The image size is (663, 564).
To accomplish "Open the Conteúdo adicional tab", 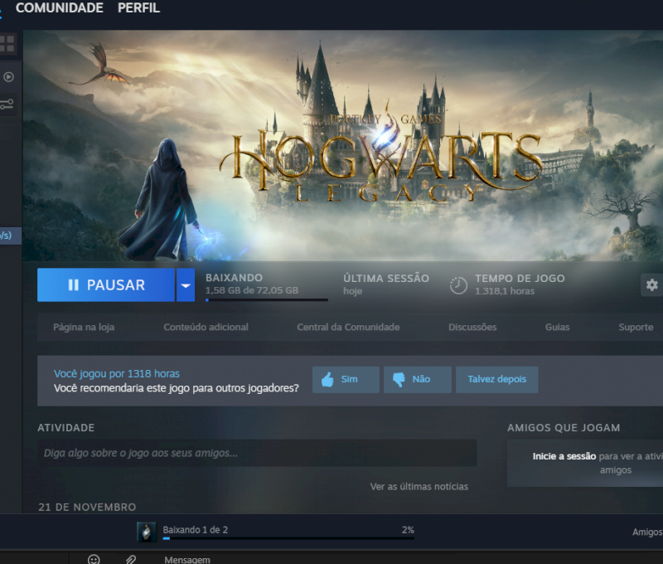I will (x=206, y=327).
